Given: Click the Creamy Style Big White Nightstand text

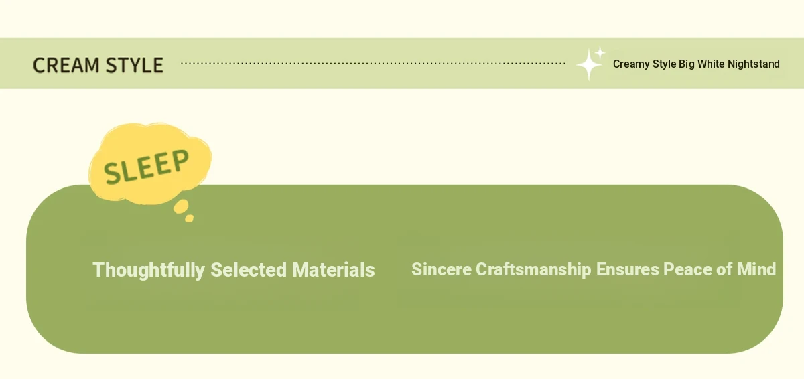Looking at the screenshot, I should coord(696,64).
